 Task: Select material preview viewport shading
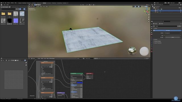coord(146,7)
